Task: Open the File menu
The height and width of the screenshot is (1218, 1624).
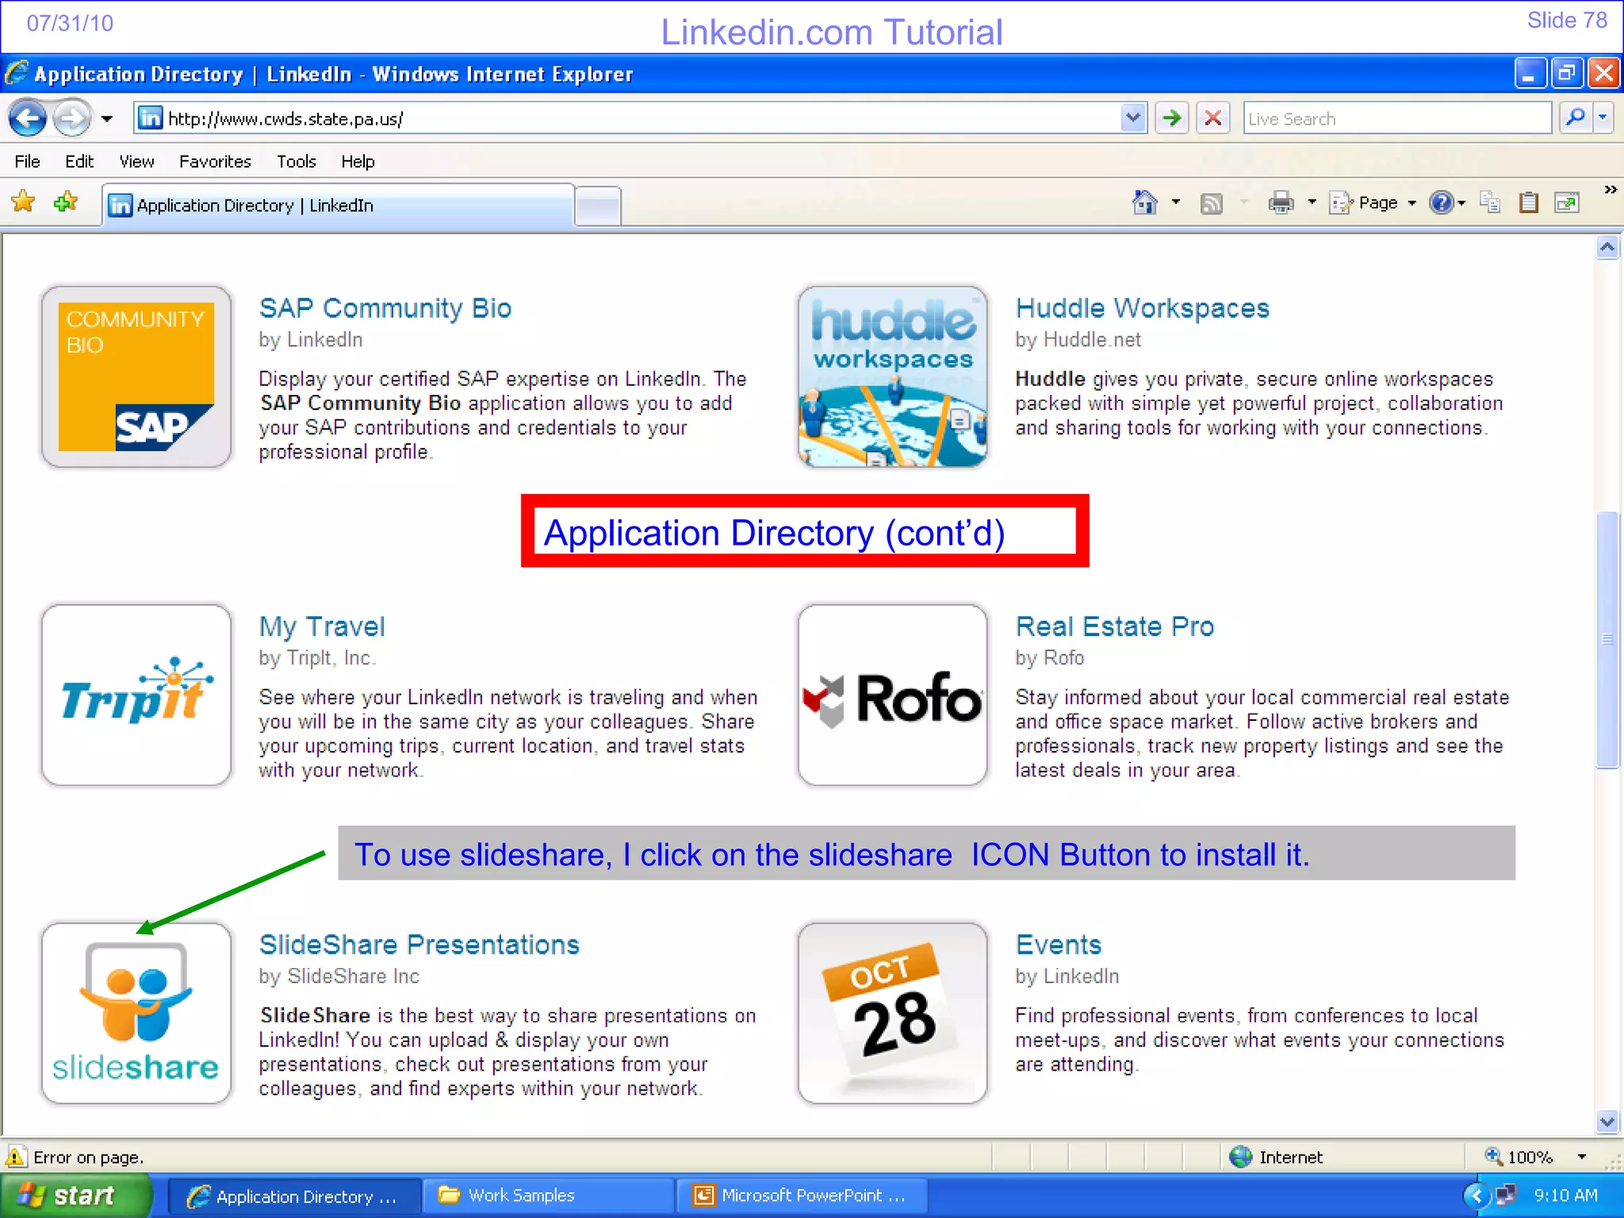Action: (27, 162)
